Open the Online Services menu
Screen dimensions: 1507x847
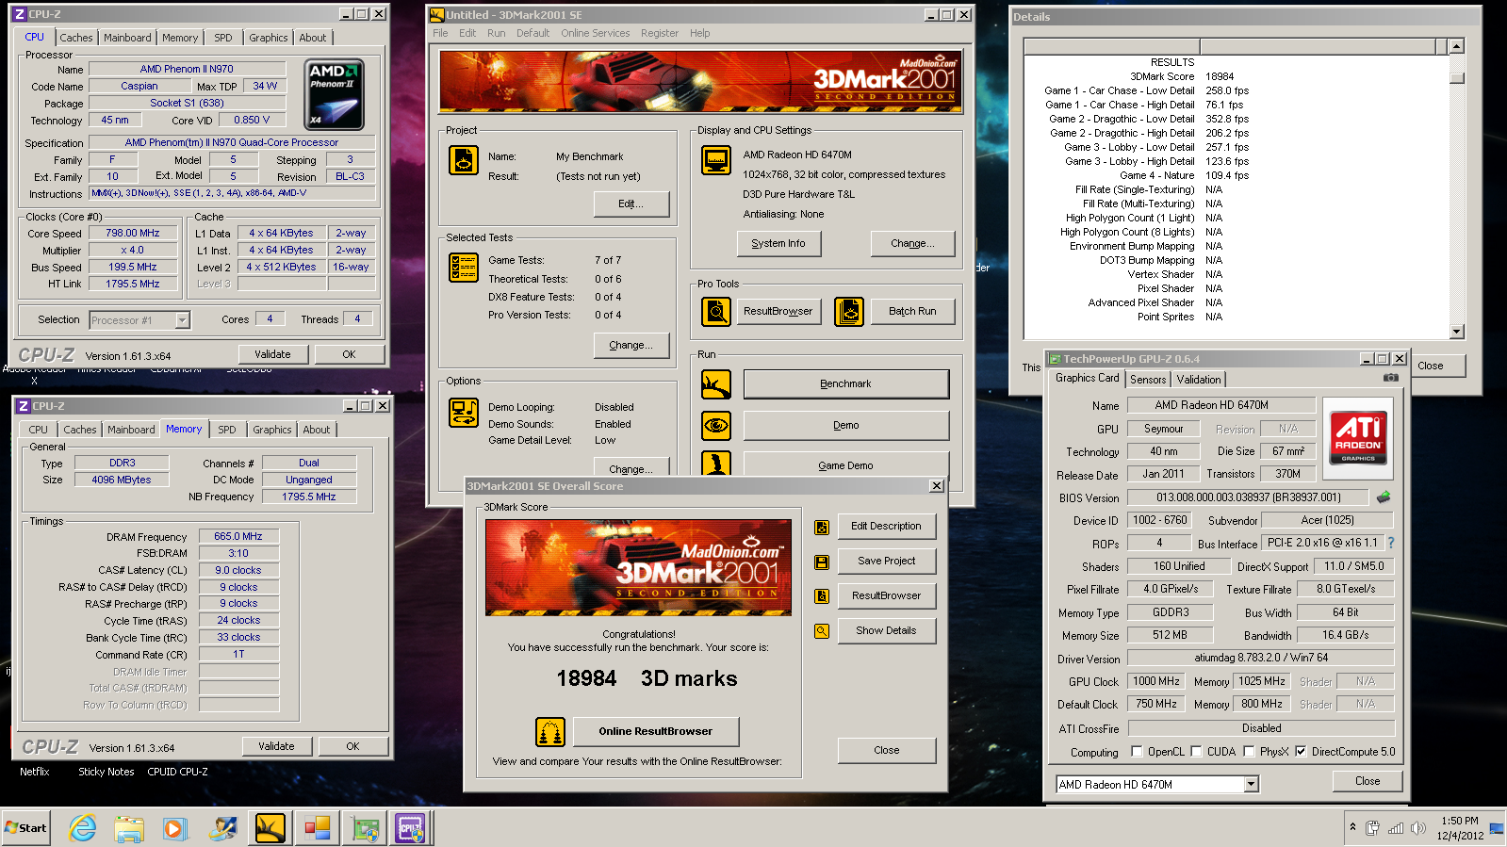coord(595,33)
